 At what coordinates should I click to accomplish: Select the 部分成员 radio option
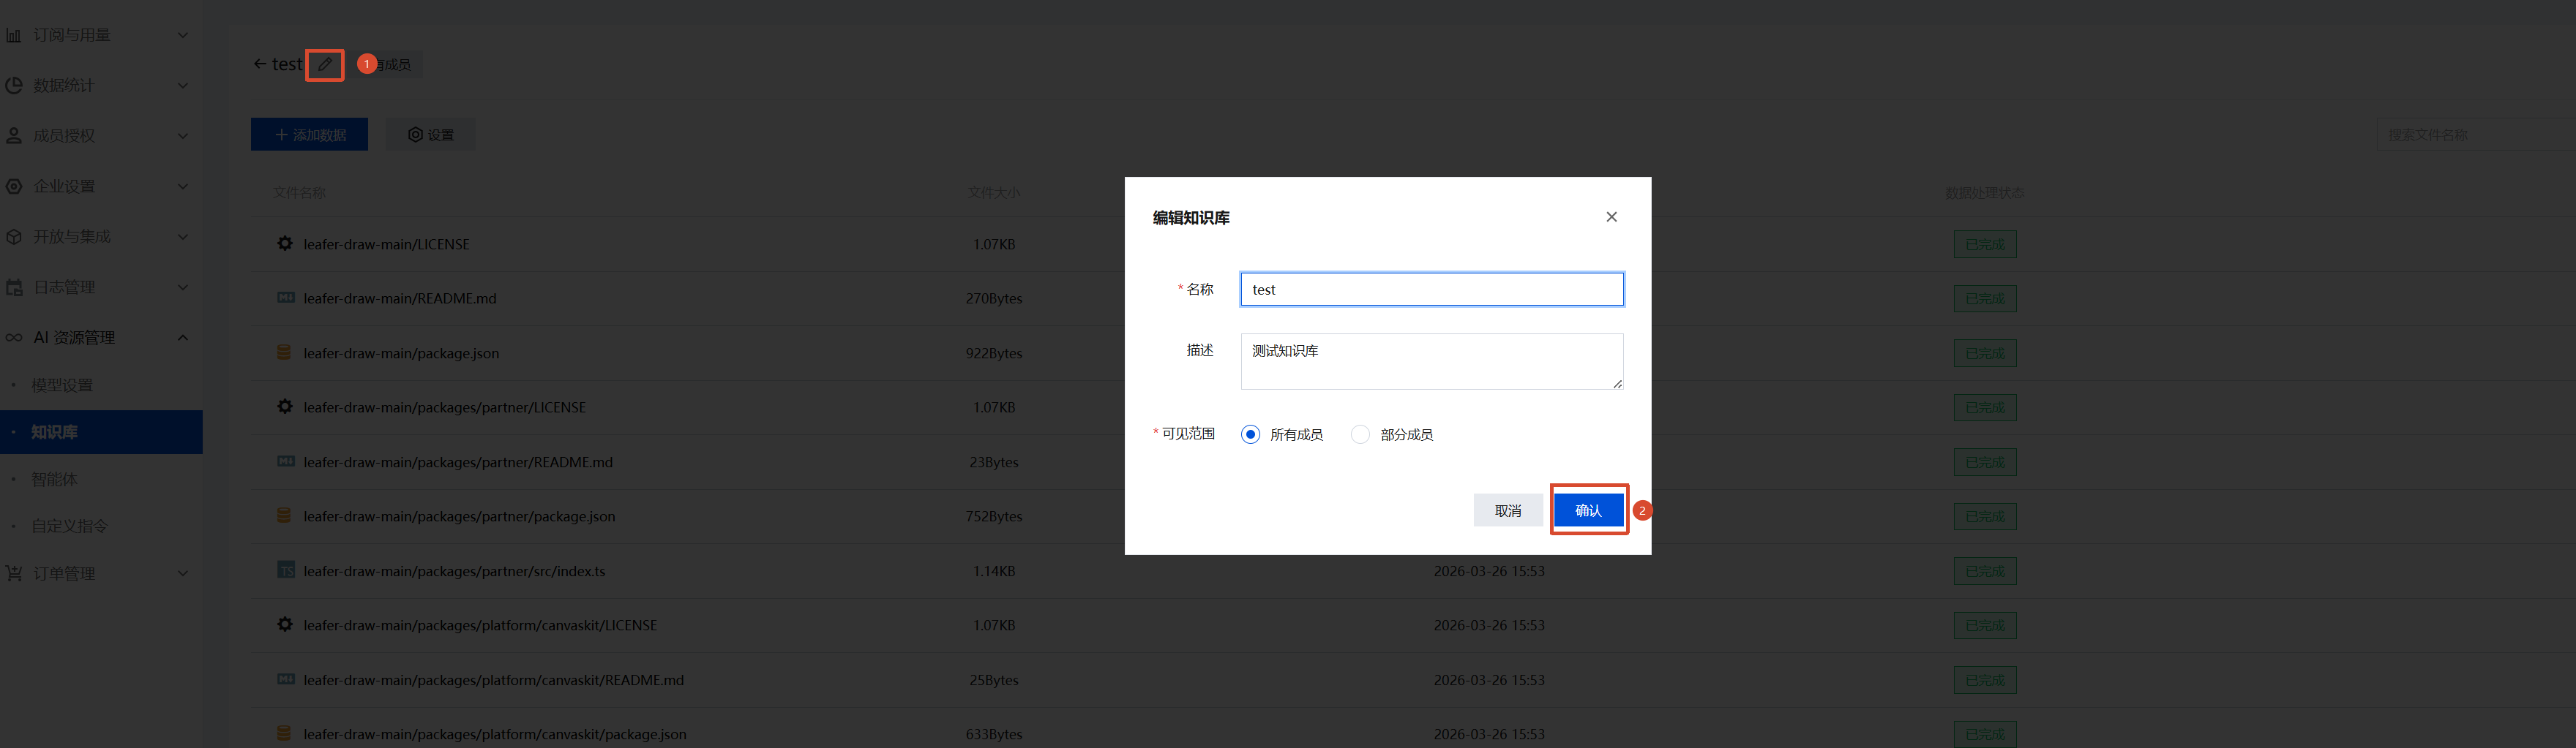coord(1360,434)
